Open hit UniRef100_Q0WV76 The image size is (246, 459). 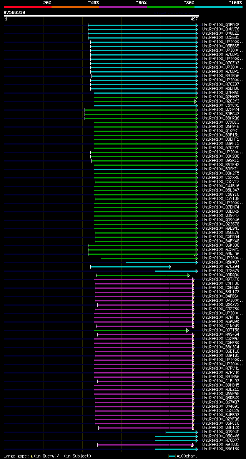221,29
